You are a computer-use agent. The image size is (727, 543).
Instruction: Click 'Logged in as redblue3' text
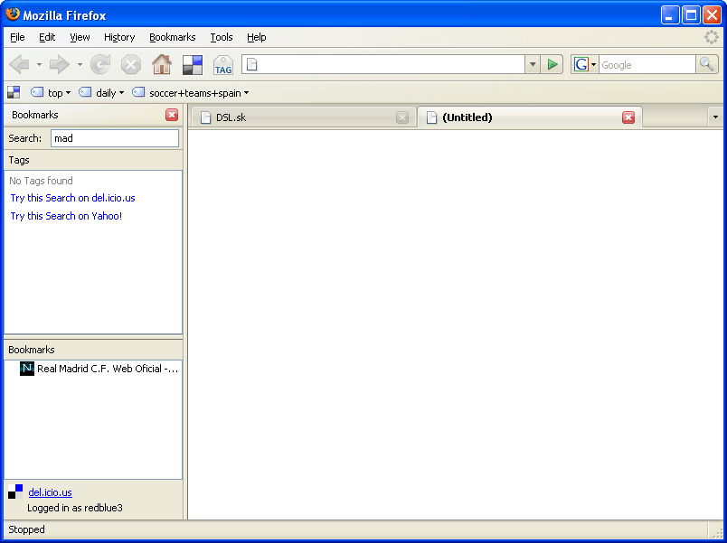pos(75,508)
